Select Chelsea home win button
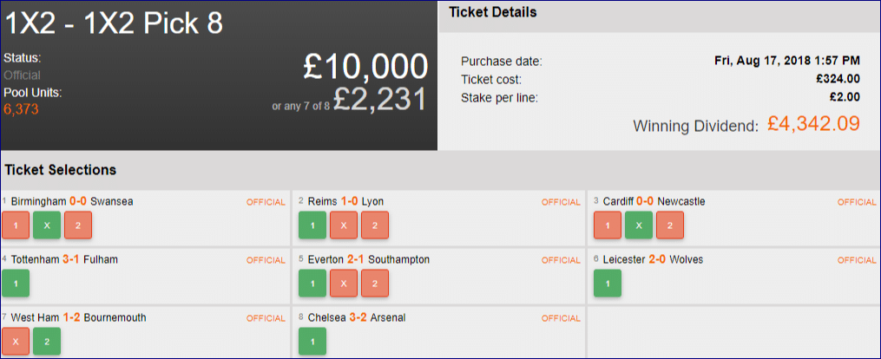Image resolution: width=881 pixels, height=359 pixels. pos(312,341)
